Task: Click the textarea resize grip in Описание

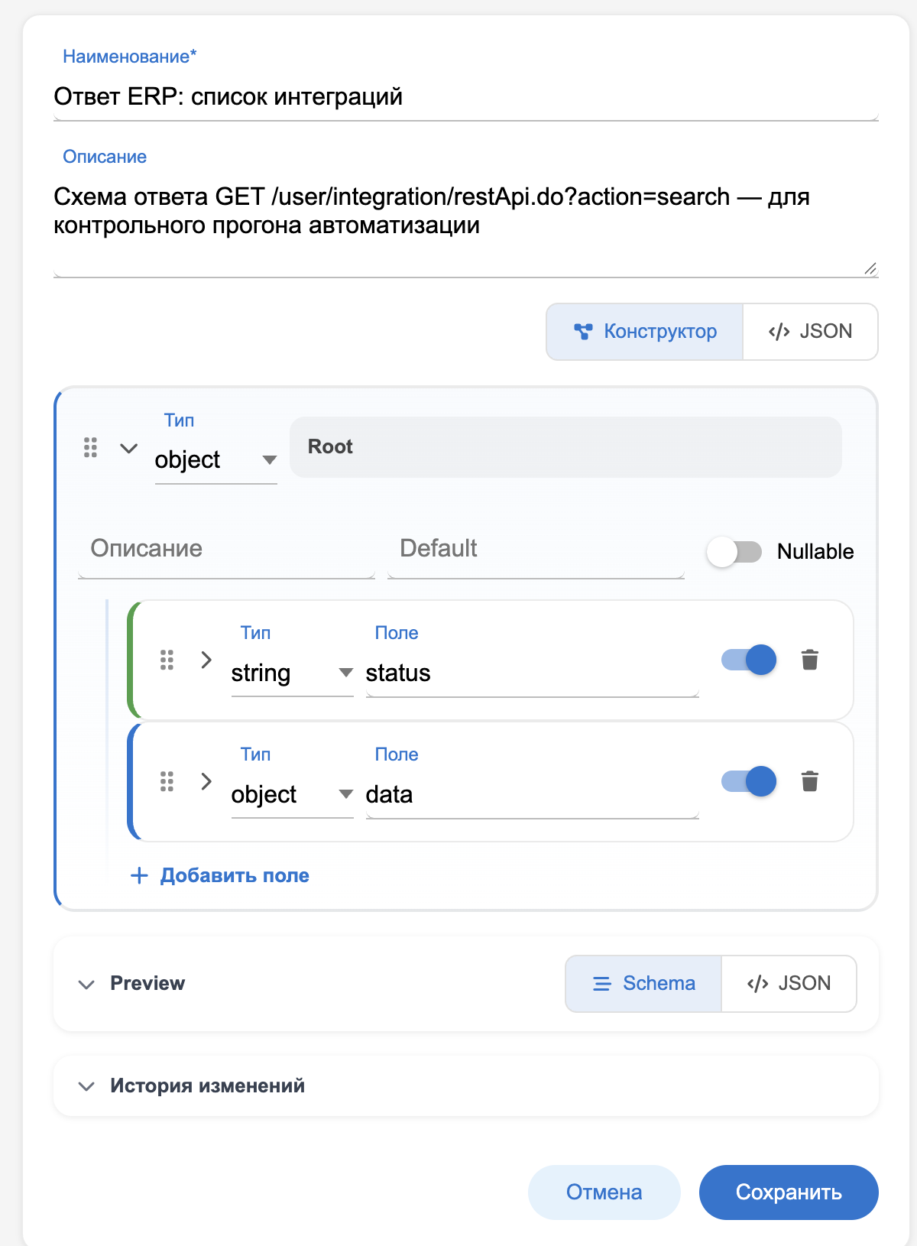Action: tap(870, 268)
